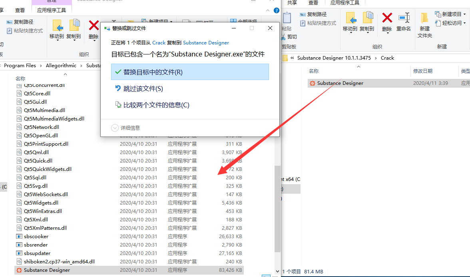Click the sbsupdater application icon
The width and height of the screenshot is (470, 277).
click(x=19, y=253)
